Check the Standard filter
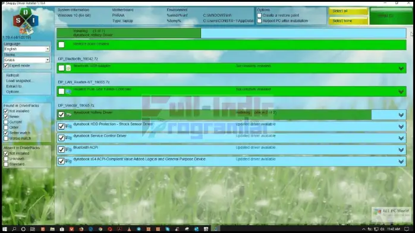This screenshot has height=233, width=415. click(x=6, y=164)
